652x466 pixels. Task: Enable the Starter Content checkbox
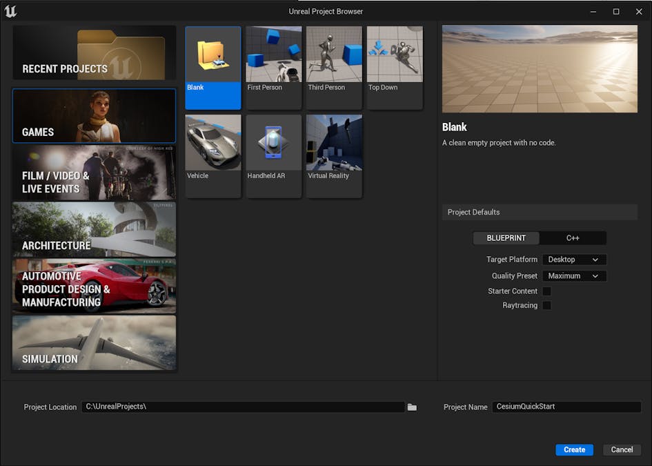point(546,291)
